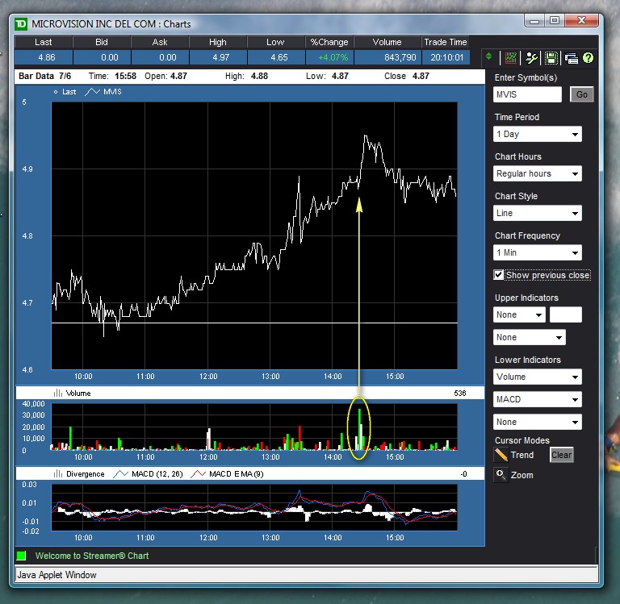This screenshot has height=604, width=620.
Task: Open help with the question mark icon
Action: coord(588,58)
